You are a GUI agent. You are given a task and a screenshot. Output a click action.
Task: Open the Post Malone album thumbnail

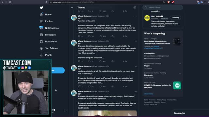177,42
